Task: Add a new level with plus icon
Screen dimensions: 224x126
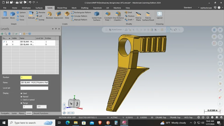Action: coord(2,34)
